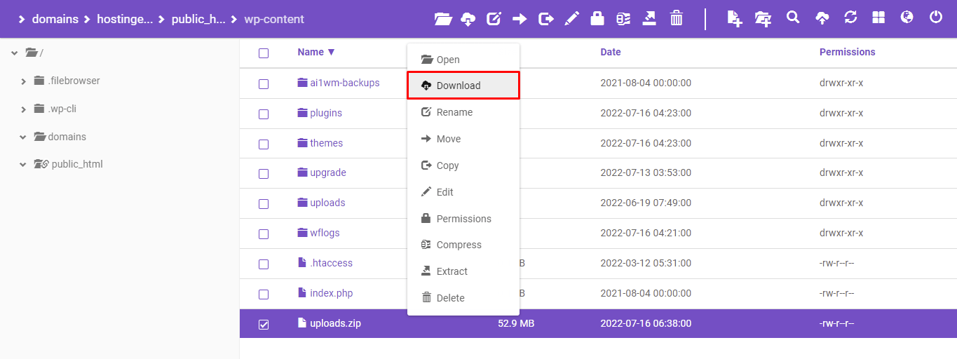
Task: Expand the .filebrowser tree node
Action: [23, 81]
